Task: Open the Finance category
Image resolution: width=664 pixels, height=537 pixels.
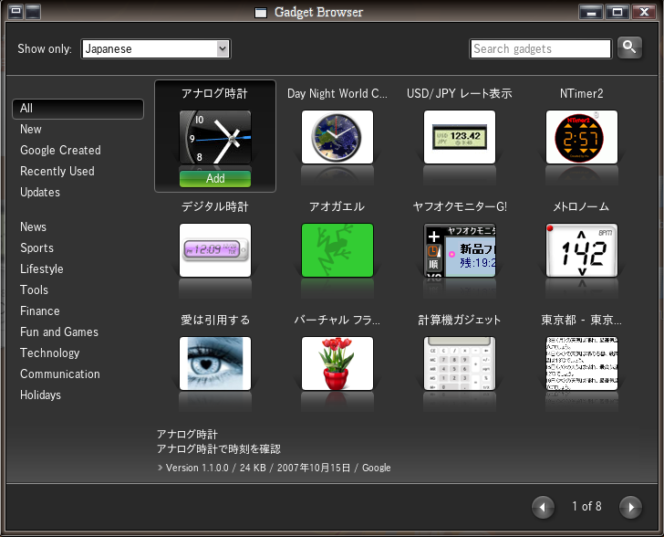Action: pos(40,311)
